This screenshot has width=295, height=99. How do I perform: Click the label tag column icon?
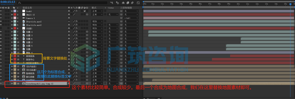(x=14, y=8)
